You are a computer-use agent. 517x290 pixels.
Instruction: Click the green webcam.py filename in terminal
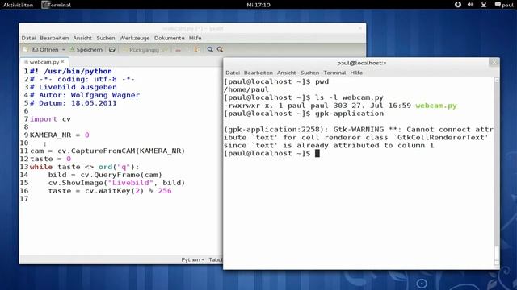436,106
